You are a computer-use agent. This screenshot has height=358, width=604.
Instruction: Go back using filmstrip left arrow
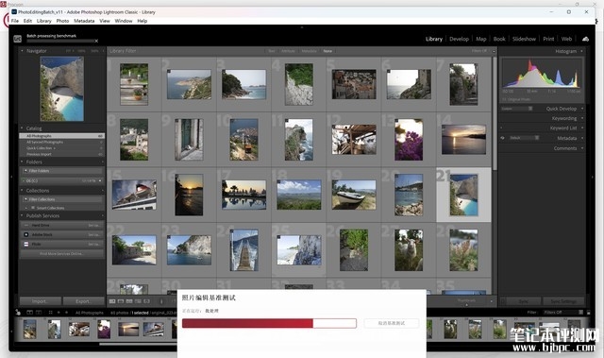[59, 313]
